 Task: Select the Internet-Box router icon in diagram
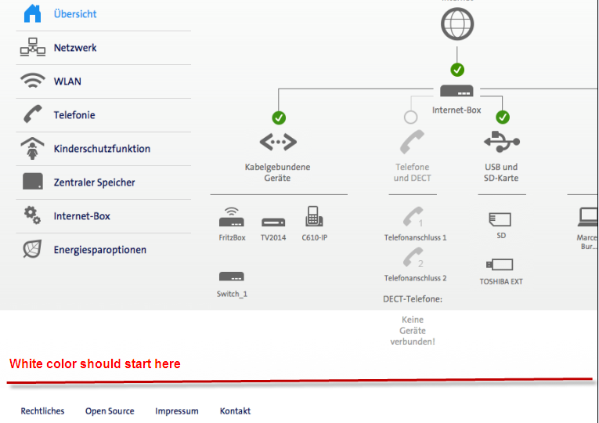[456, 91]
